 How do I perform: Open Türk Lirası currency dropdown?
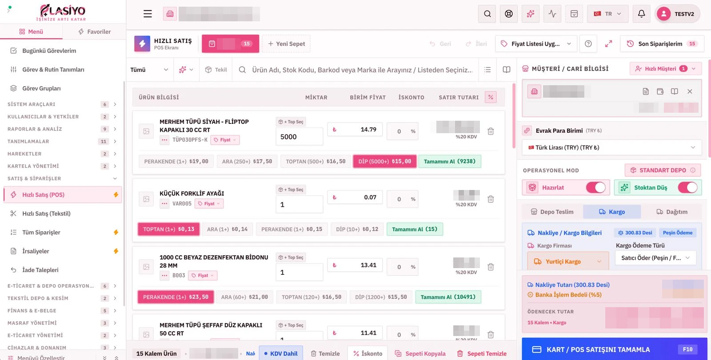[x=612, y=147]
